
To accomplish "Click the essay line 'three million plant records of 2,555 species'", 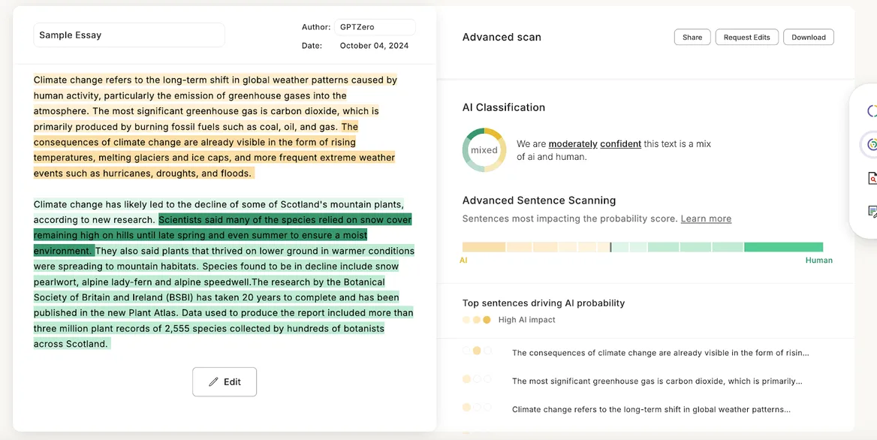I will pos(209,329).
